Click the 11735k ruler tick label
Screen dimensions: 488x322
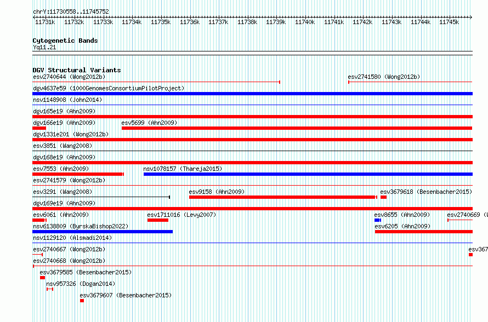tap(161, 22)
